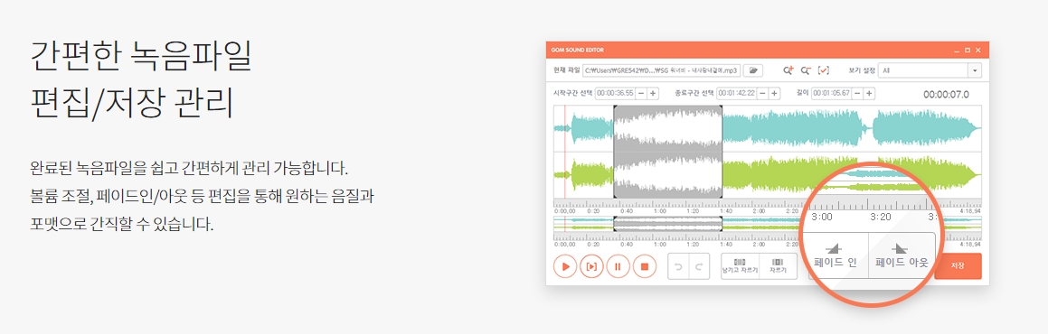Image resolution: width=1048 pixels, height=334 pixels.
Task: Click the 길이 length field
Action: tap(832, 93)
